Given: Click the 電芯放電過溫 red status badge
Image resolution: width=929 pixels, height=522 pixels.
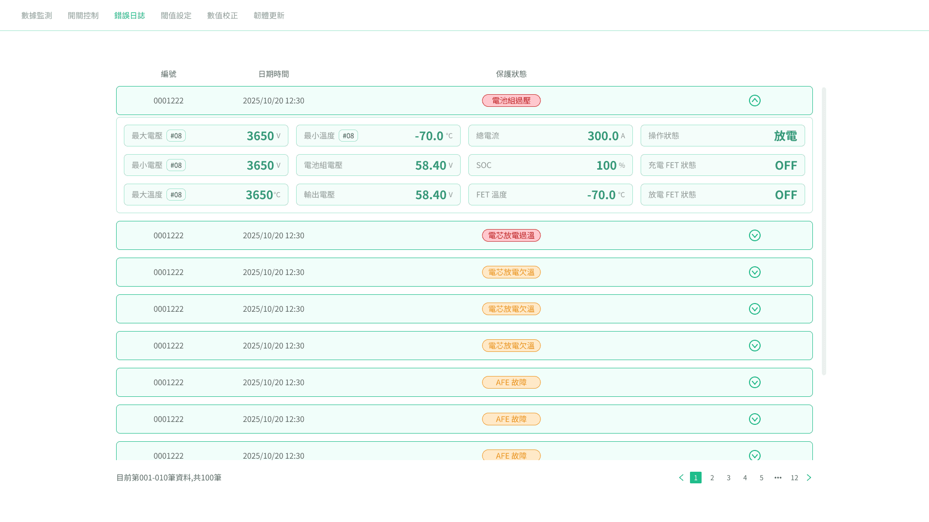Looking at the screenshot, I should (511, 235).
